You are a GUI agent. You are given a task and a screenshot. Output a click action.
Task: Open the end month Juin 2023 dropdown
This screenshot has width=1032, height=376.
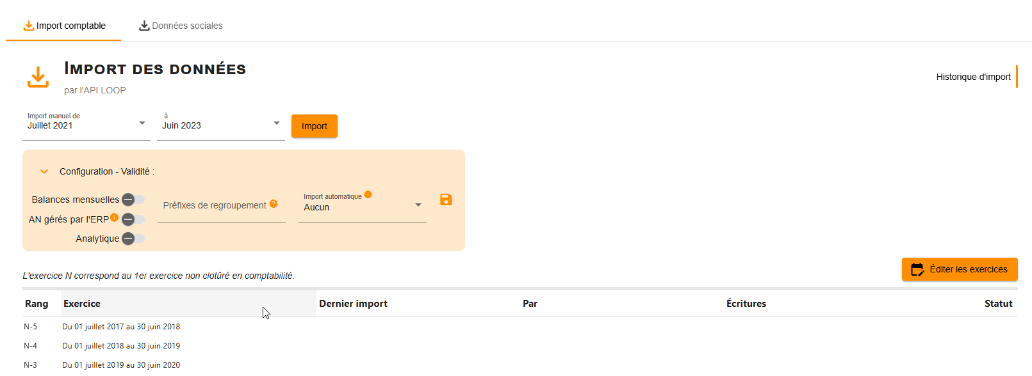click(x=221, y=125)
